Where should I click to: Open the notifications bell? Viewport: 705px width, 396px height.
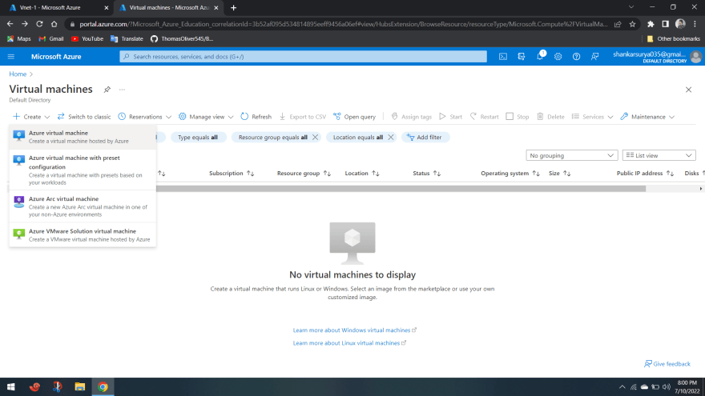pos(540,57)
